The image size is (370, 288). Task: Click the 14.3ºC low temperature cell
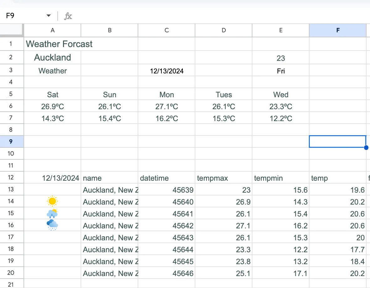point(52,118)
